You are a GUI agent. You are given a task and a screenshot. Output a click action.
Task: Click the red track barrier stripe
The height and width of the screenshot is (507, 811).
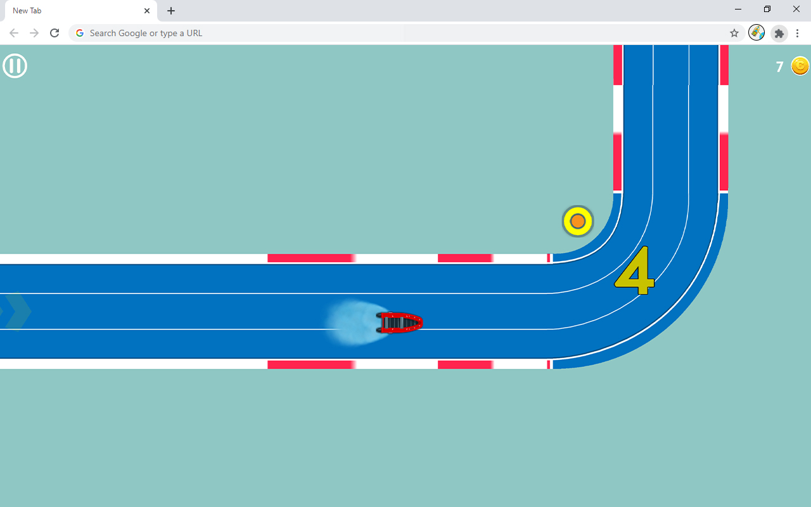tap(311, 257)
